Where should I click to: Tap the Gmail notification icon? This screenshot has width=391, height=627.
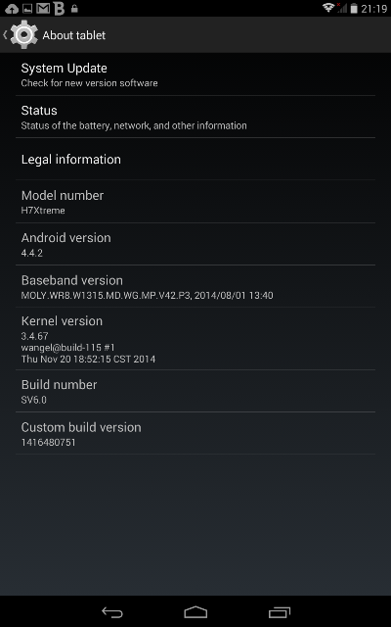coord(43,9)
